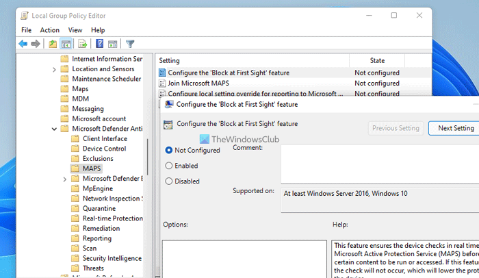
Task: Select the Join Microsoft MAPS setting
Action: [198, 83]
